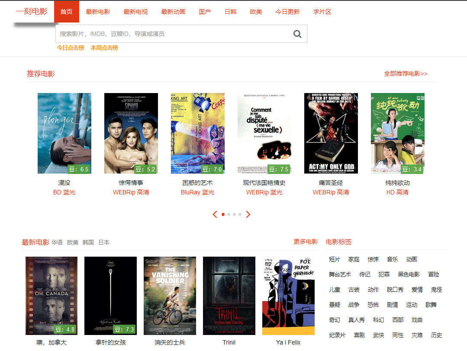Open the 今日更新 navigation tab
467x351 pixels.
pos(287,12)
